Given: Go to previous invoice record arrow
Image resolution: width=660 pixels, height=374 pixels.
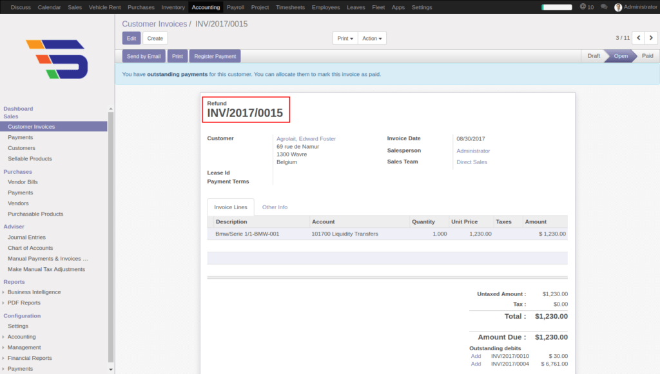Looking at the screenshot, I should (639, 38).
